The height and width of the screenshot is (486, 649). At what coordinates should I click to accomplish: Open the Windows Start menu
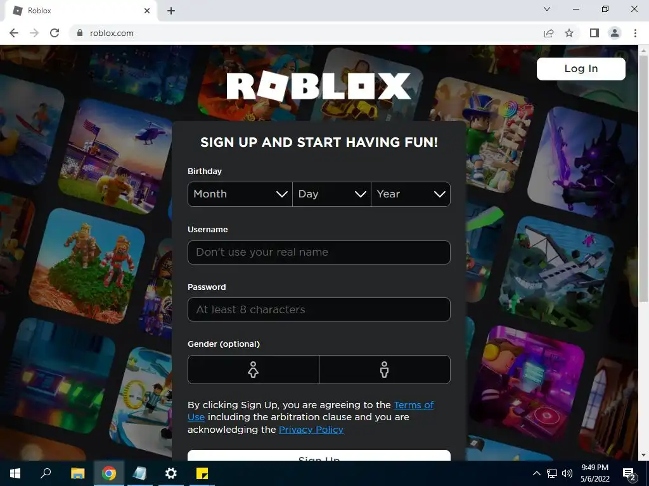[x=15, y=473]
